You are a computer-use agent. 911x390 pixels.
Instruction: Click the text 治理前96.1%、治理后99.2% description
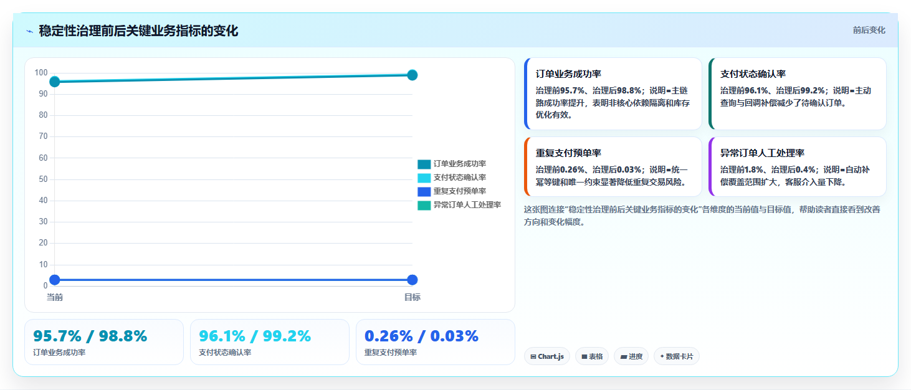coord(796,97)
